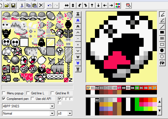Click the minus offset button
The height and width of the screenshot is (119, 168).
point(78,38)
